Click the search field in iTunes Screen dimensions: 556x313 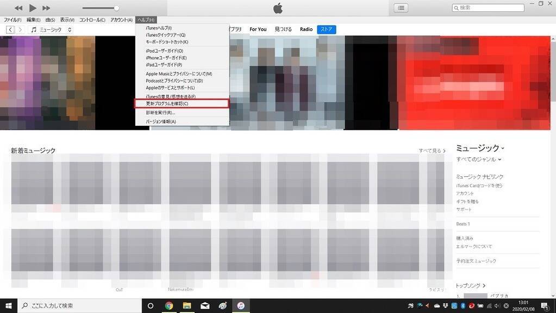pyautogui.click(x=488, y=8)
